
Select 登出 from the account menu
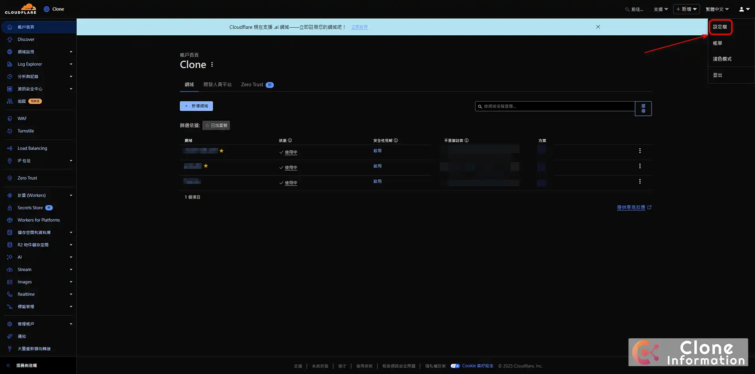tap(717, 75)
